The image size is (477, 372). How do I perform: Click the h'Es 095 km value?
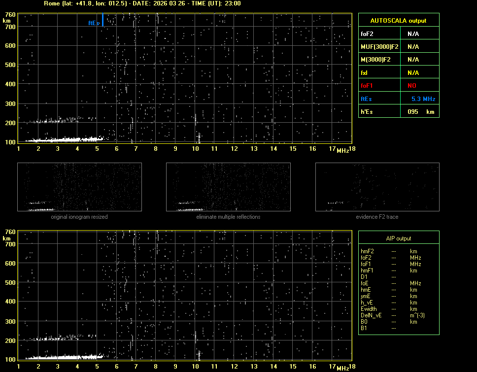click(418, 112)
